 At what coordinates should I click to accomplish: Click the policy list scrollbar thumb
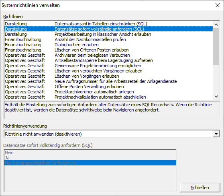(x=216, y=46)
